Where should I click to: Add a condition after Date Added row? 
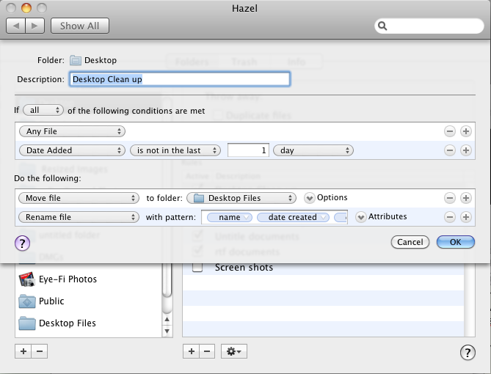coord(465,150)
